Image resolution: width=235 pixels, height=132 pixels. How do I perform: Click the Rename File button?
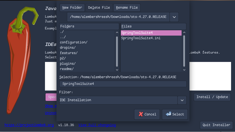[127, 8]
